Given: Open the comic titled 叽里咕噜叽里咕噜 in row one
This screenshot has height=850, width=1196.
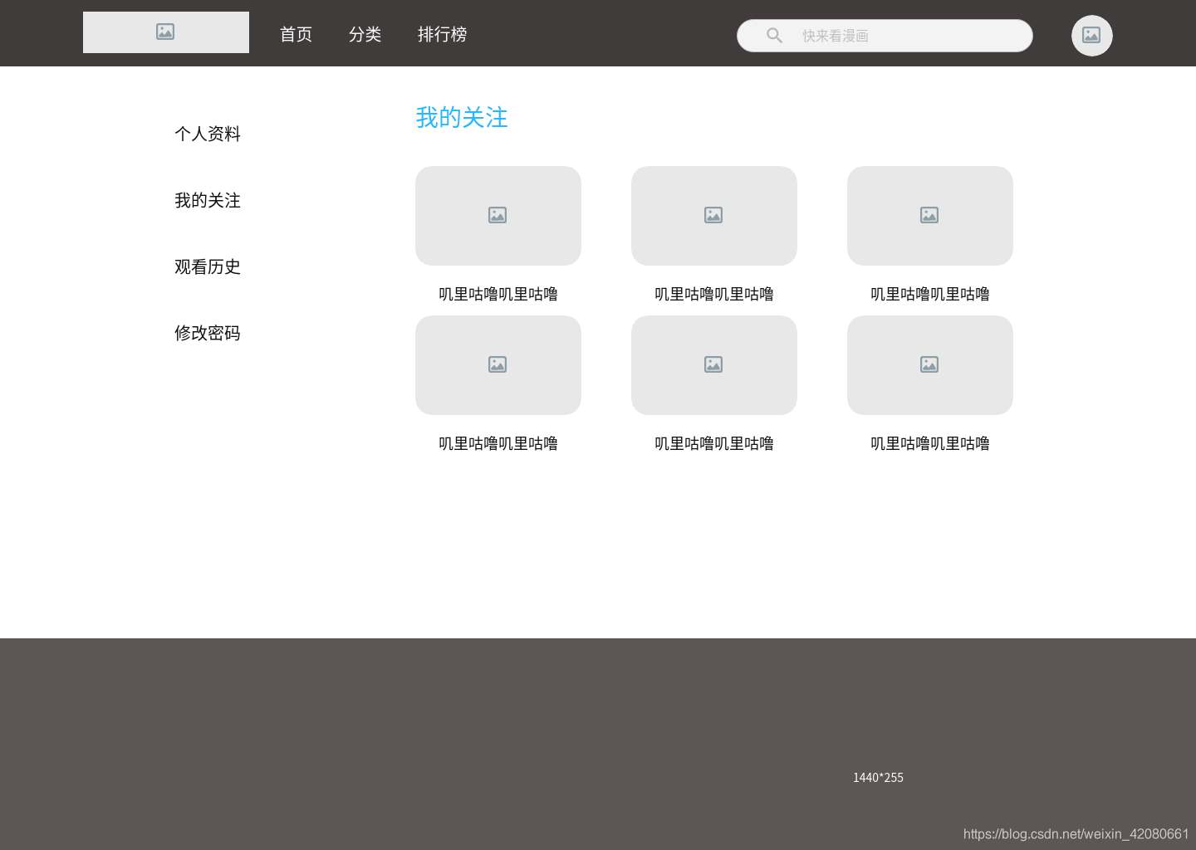Looking at the screenshot, I should 498,293.
